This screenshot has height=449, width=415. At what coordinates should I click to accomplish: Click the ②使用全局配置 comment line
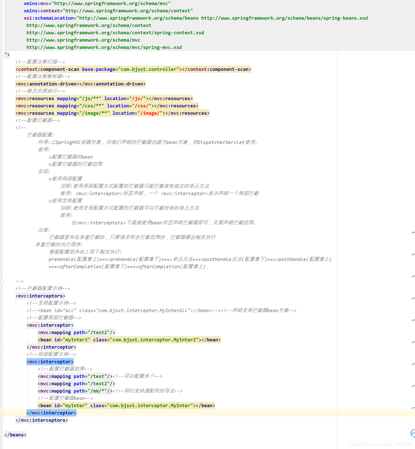pyautogui.click(x=65, y=201)
